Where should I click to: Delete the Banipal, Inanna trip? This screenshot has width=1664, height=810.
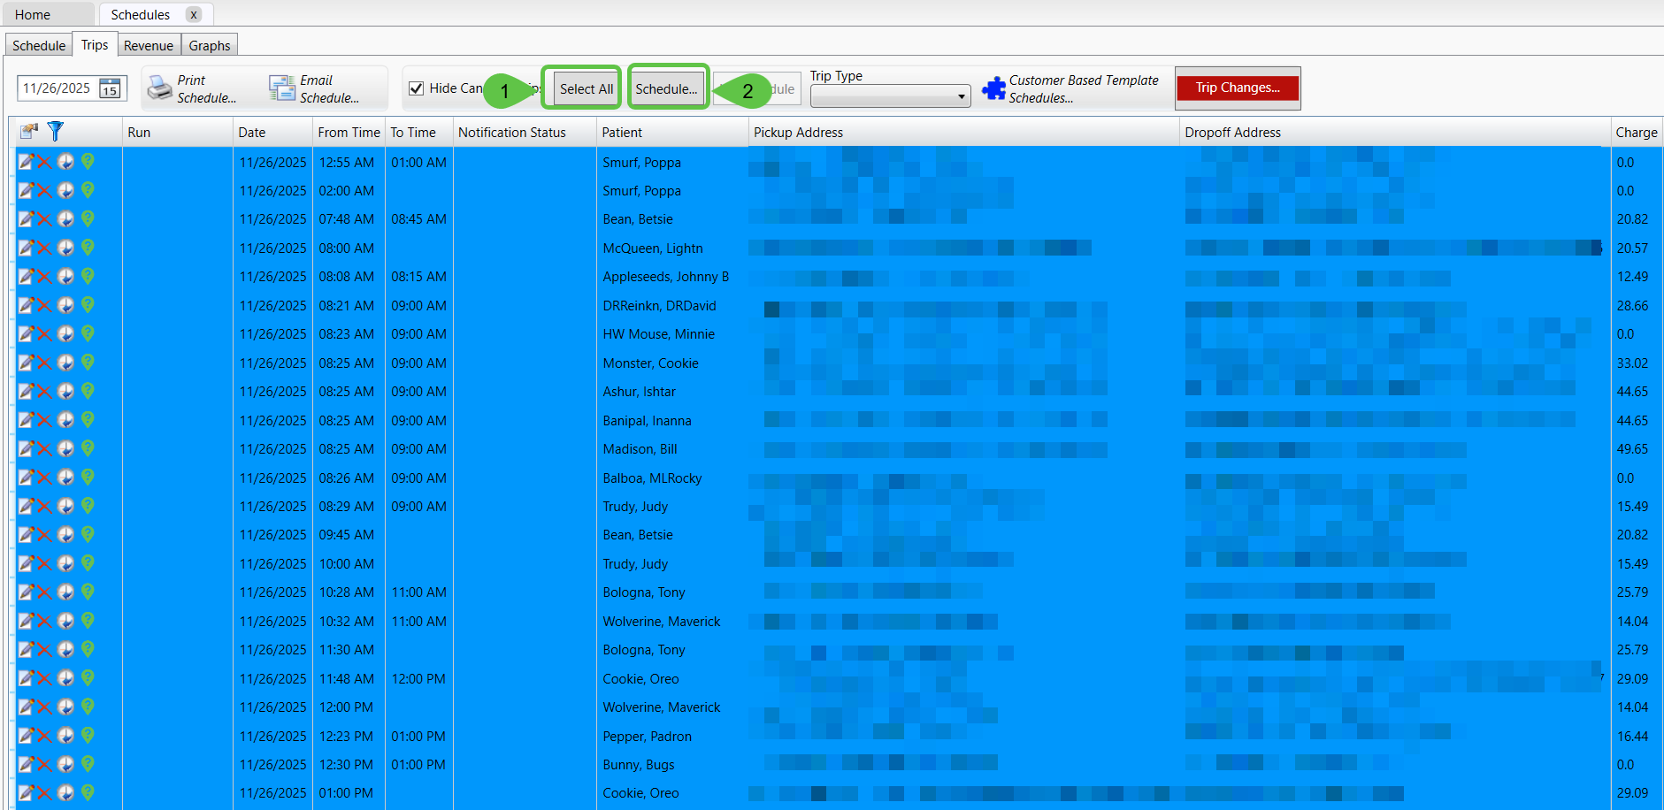pos(44,420)
